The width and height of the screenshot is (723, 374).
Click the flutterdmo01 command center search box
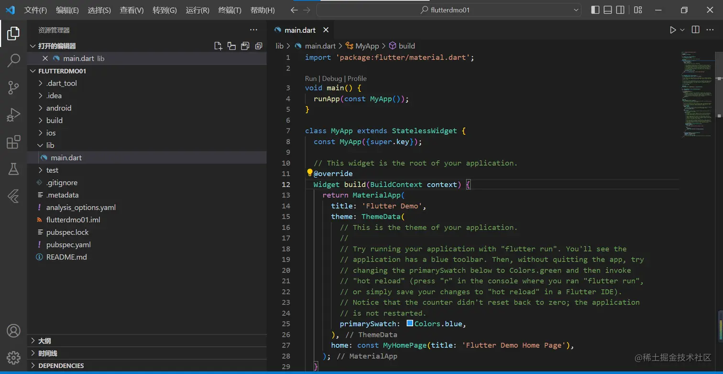[449, 10]
